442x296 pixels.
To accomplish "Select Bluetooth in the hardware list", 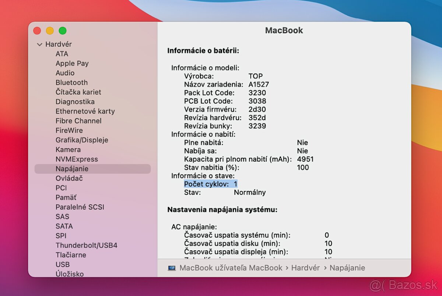I will pos(71,82).
